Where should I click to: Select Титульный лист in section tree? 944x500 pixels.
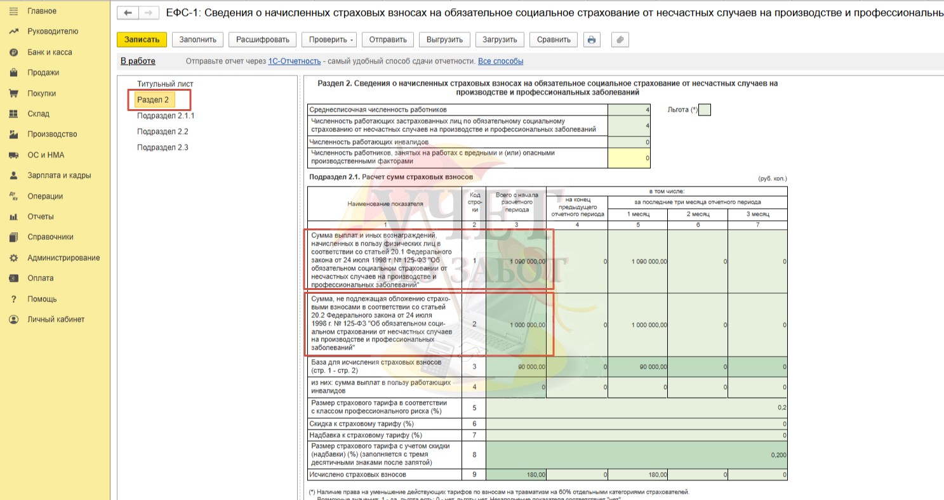165,84
